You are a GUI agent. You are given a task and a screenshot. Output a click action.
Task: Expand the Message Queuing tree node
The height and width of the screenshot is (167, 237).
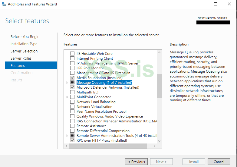tap(67, 83)
